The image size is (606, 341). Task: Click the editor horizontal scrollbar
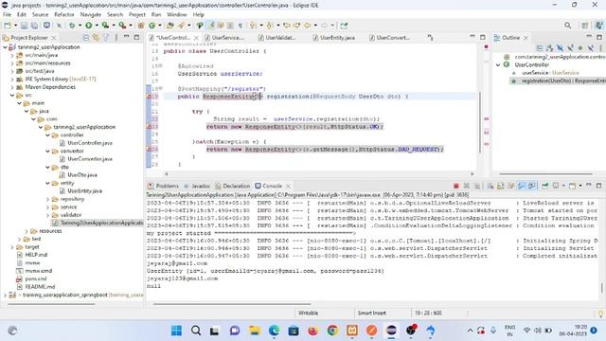point(319,174)
